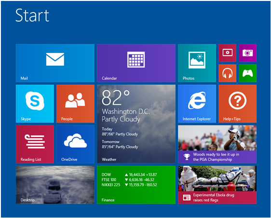Viewport: 271px width, 218px height.
Task: Open the Finance stock tile
Action: point(136,185)
